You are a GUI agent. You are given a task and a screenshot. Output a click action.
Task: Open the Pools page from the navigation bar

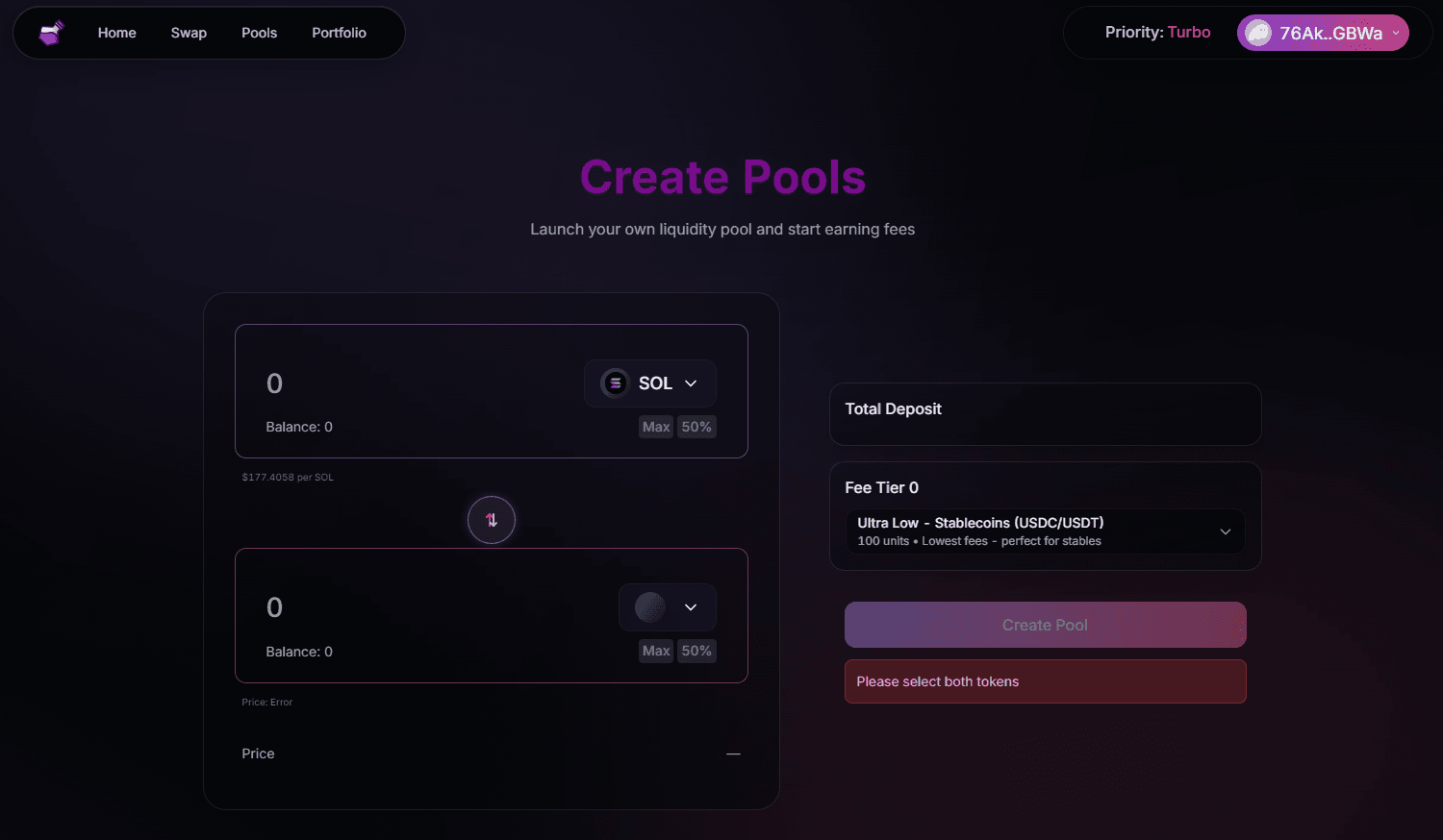259,32
